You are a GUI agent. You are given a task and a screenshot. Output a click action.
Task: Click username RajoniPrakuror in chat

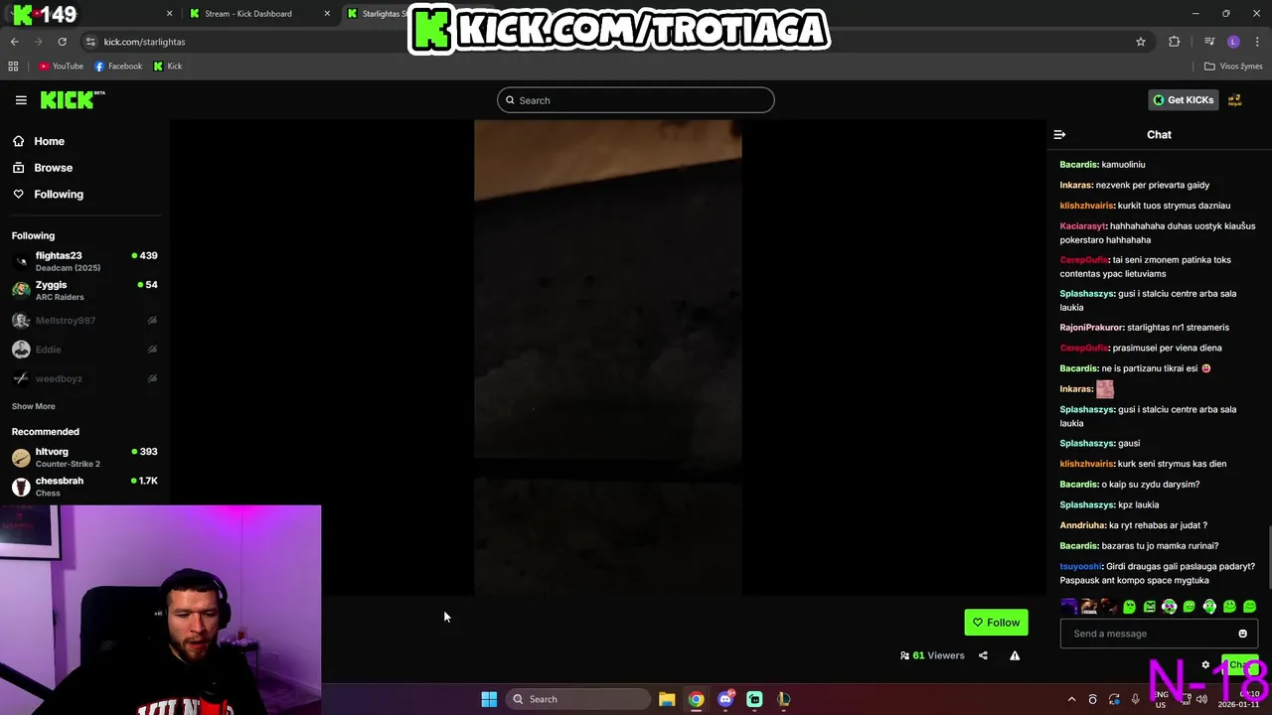(x=1091, y=328)
